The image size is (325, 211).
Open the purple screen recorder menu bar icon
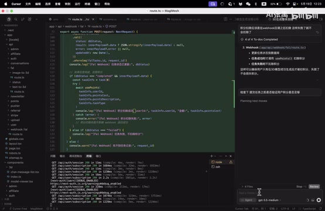[x=213, y=4]
